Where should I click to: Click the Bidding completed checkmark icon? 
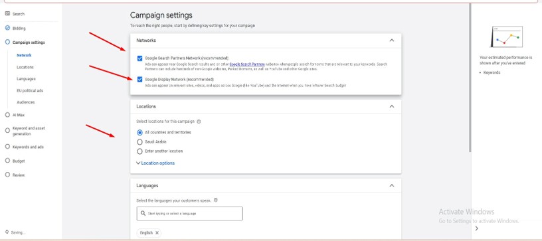point(7,28)
